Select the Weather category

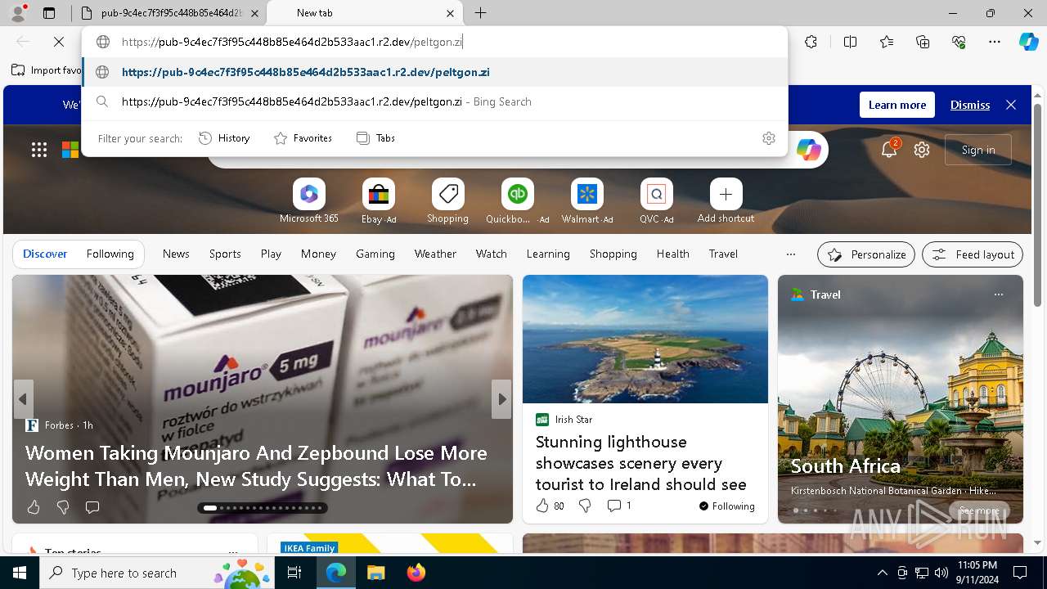click(435, 254)
